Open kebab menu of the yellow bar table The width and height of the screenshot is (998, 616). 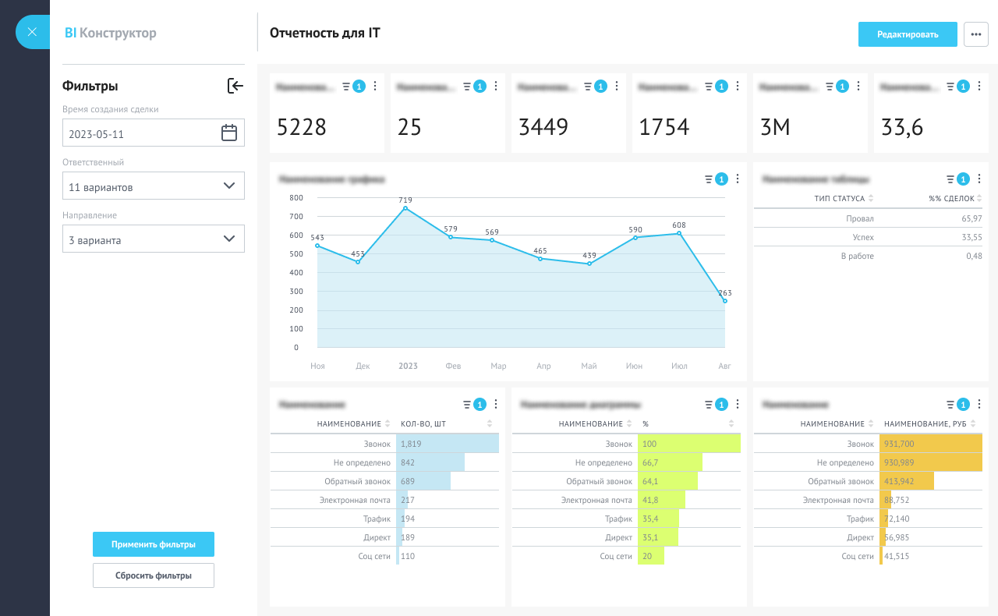click(x=979, y=404)
